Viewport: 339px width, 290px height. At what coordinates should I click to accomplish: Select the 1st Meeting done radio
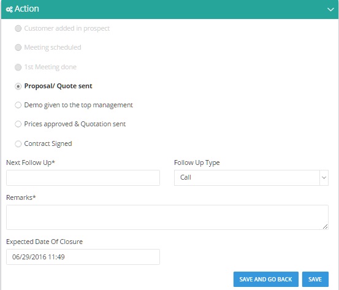[18, 67]
